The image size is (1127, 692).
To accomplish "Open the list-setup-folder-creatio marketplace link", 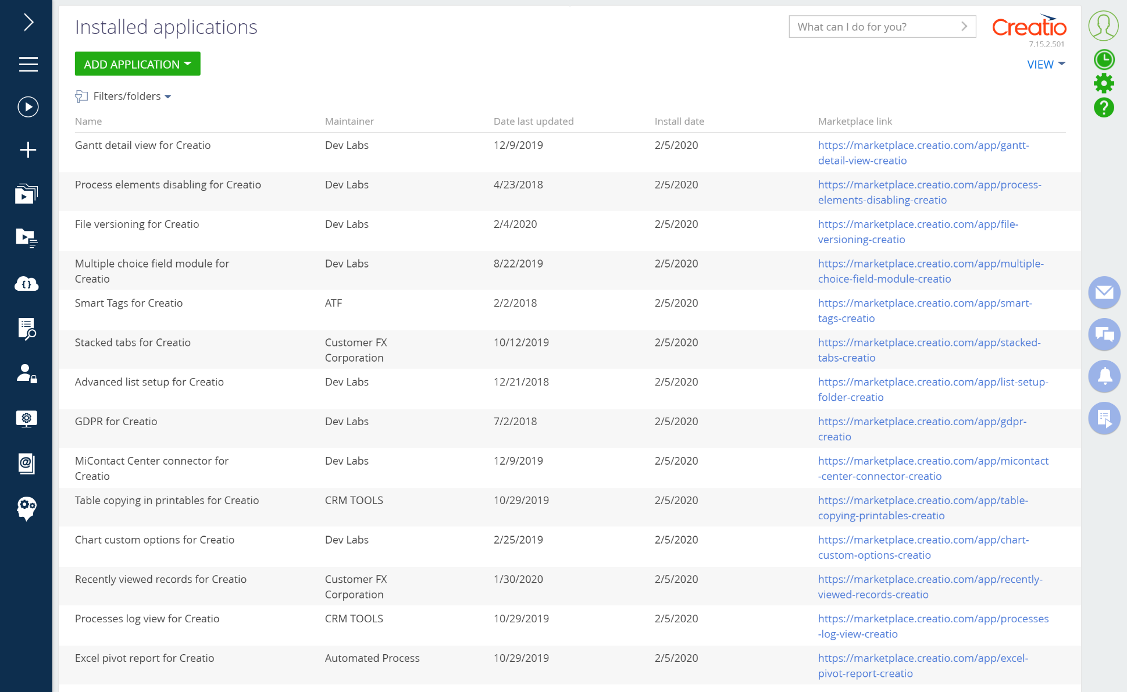I will point(933,390).
